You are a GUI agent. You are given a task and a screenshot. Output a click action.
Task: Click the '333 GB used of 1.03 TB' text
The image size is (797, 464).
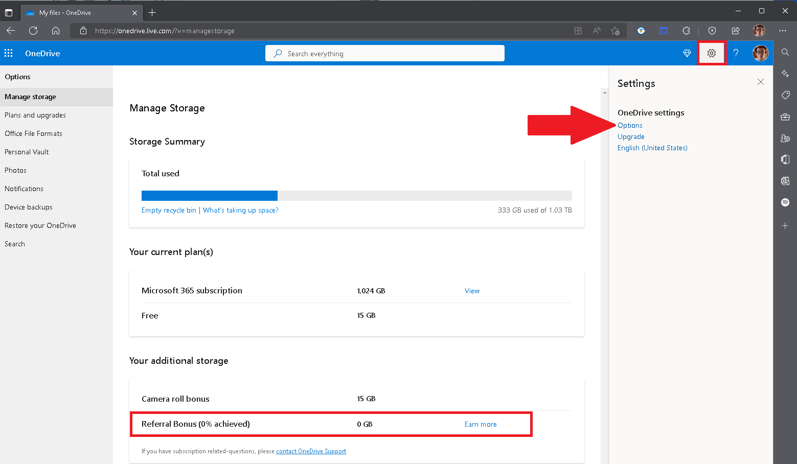tap(535, 210)
